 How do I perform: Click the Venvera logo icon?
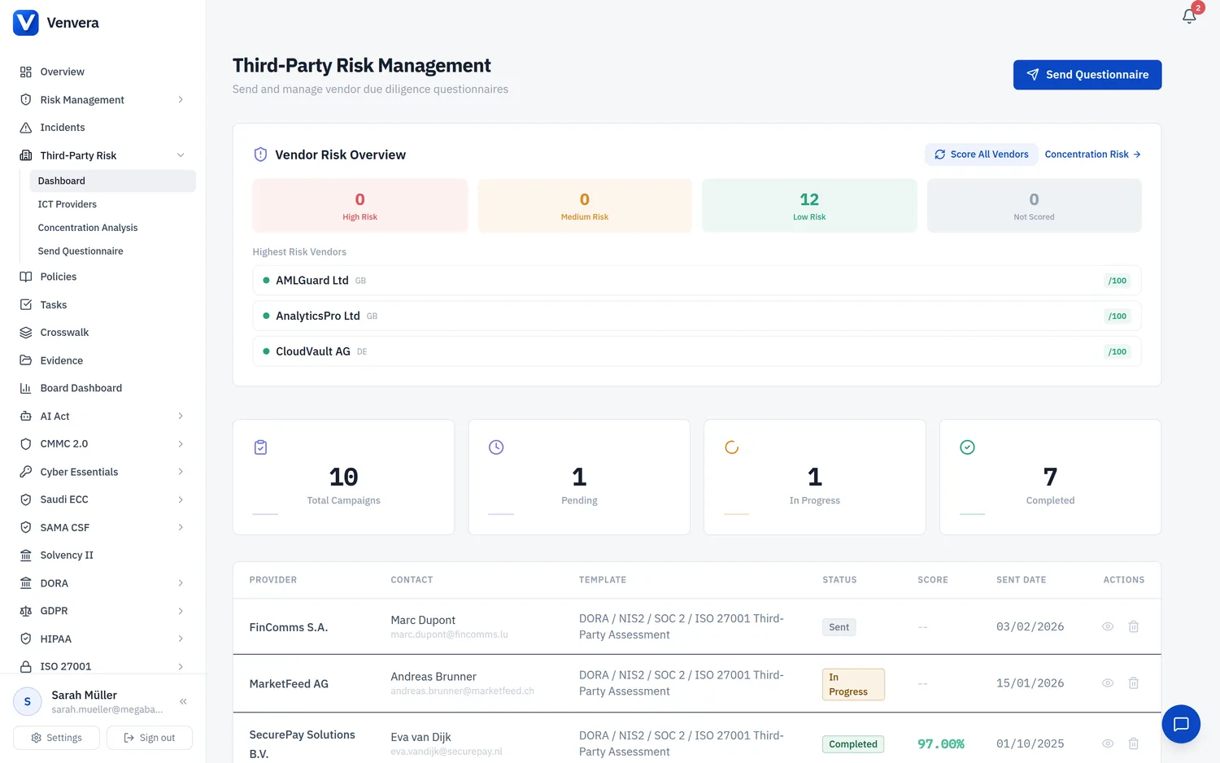click(26, 23)
